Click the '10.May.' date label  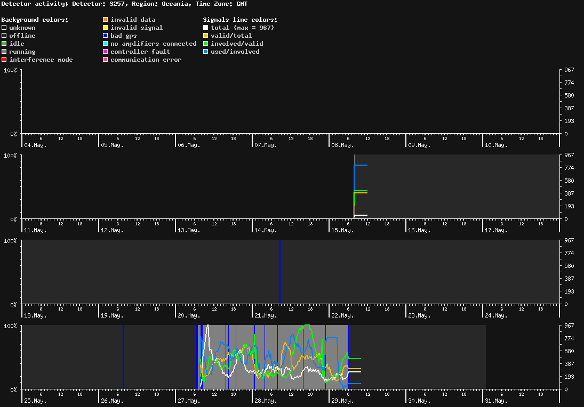coord(495,145)
